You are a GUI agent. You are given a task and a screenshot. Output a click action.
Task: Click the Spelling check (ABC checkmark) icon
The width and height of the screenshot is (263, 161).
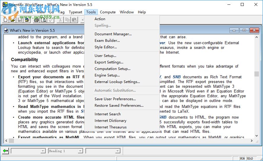click(51, 20)
